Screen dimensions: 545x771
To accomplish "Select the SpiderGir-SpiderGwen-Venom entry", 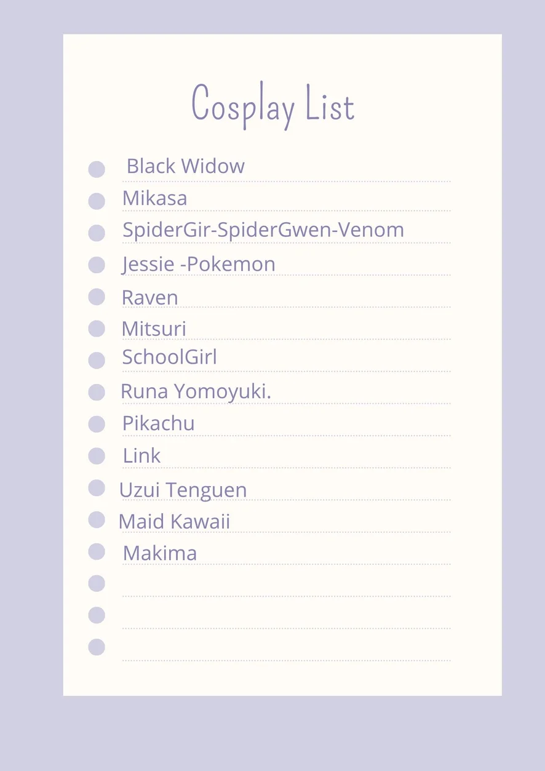I will tap(263, 230).
